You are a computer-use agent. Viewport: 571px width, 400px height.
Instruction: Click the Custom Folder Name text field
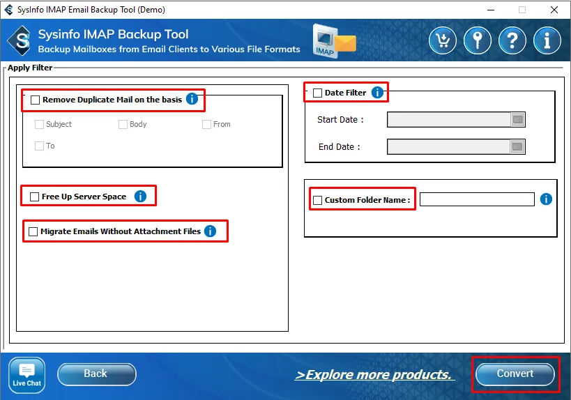coord(477,199)
